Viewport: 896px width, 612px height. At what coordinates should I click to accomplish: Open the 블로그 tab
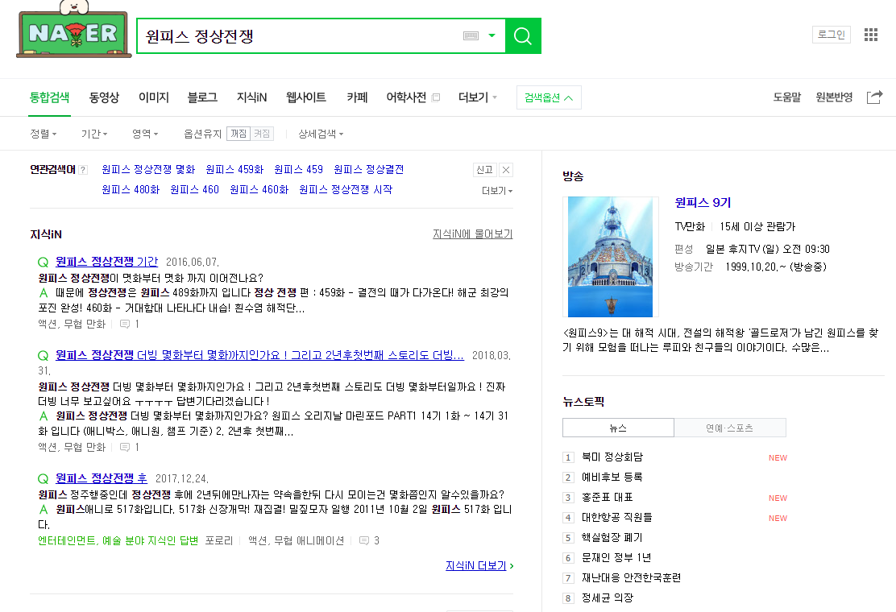[x=202, y=97]
